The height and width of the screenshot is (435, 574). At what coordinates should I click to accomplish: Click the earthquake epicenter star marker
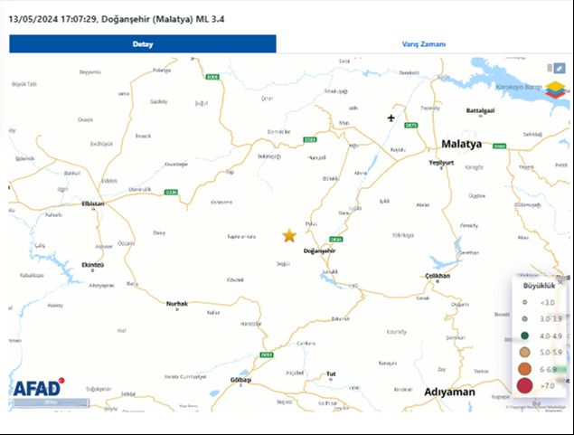pyautogui.click(x=289, y=235)
